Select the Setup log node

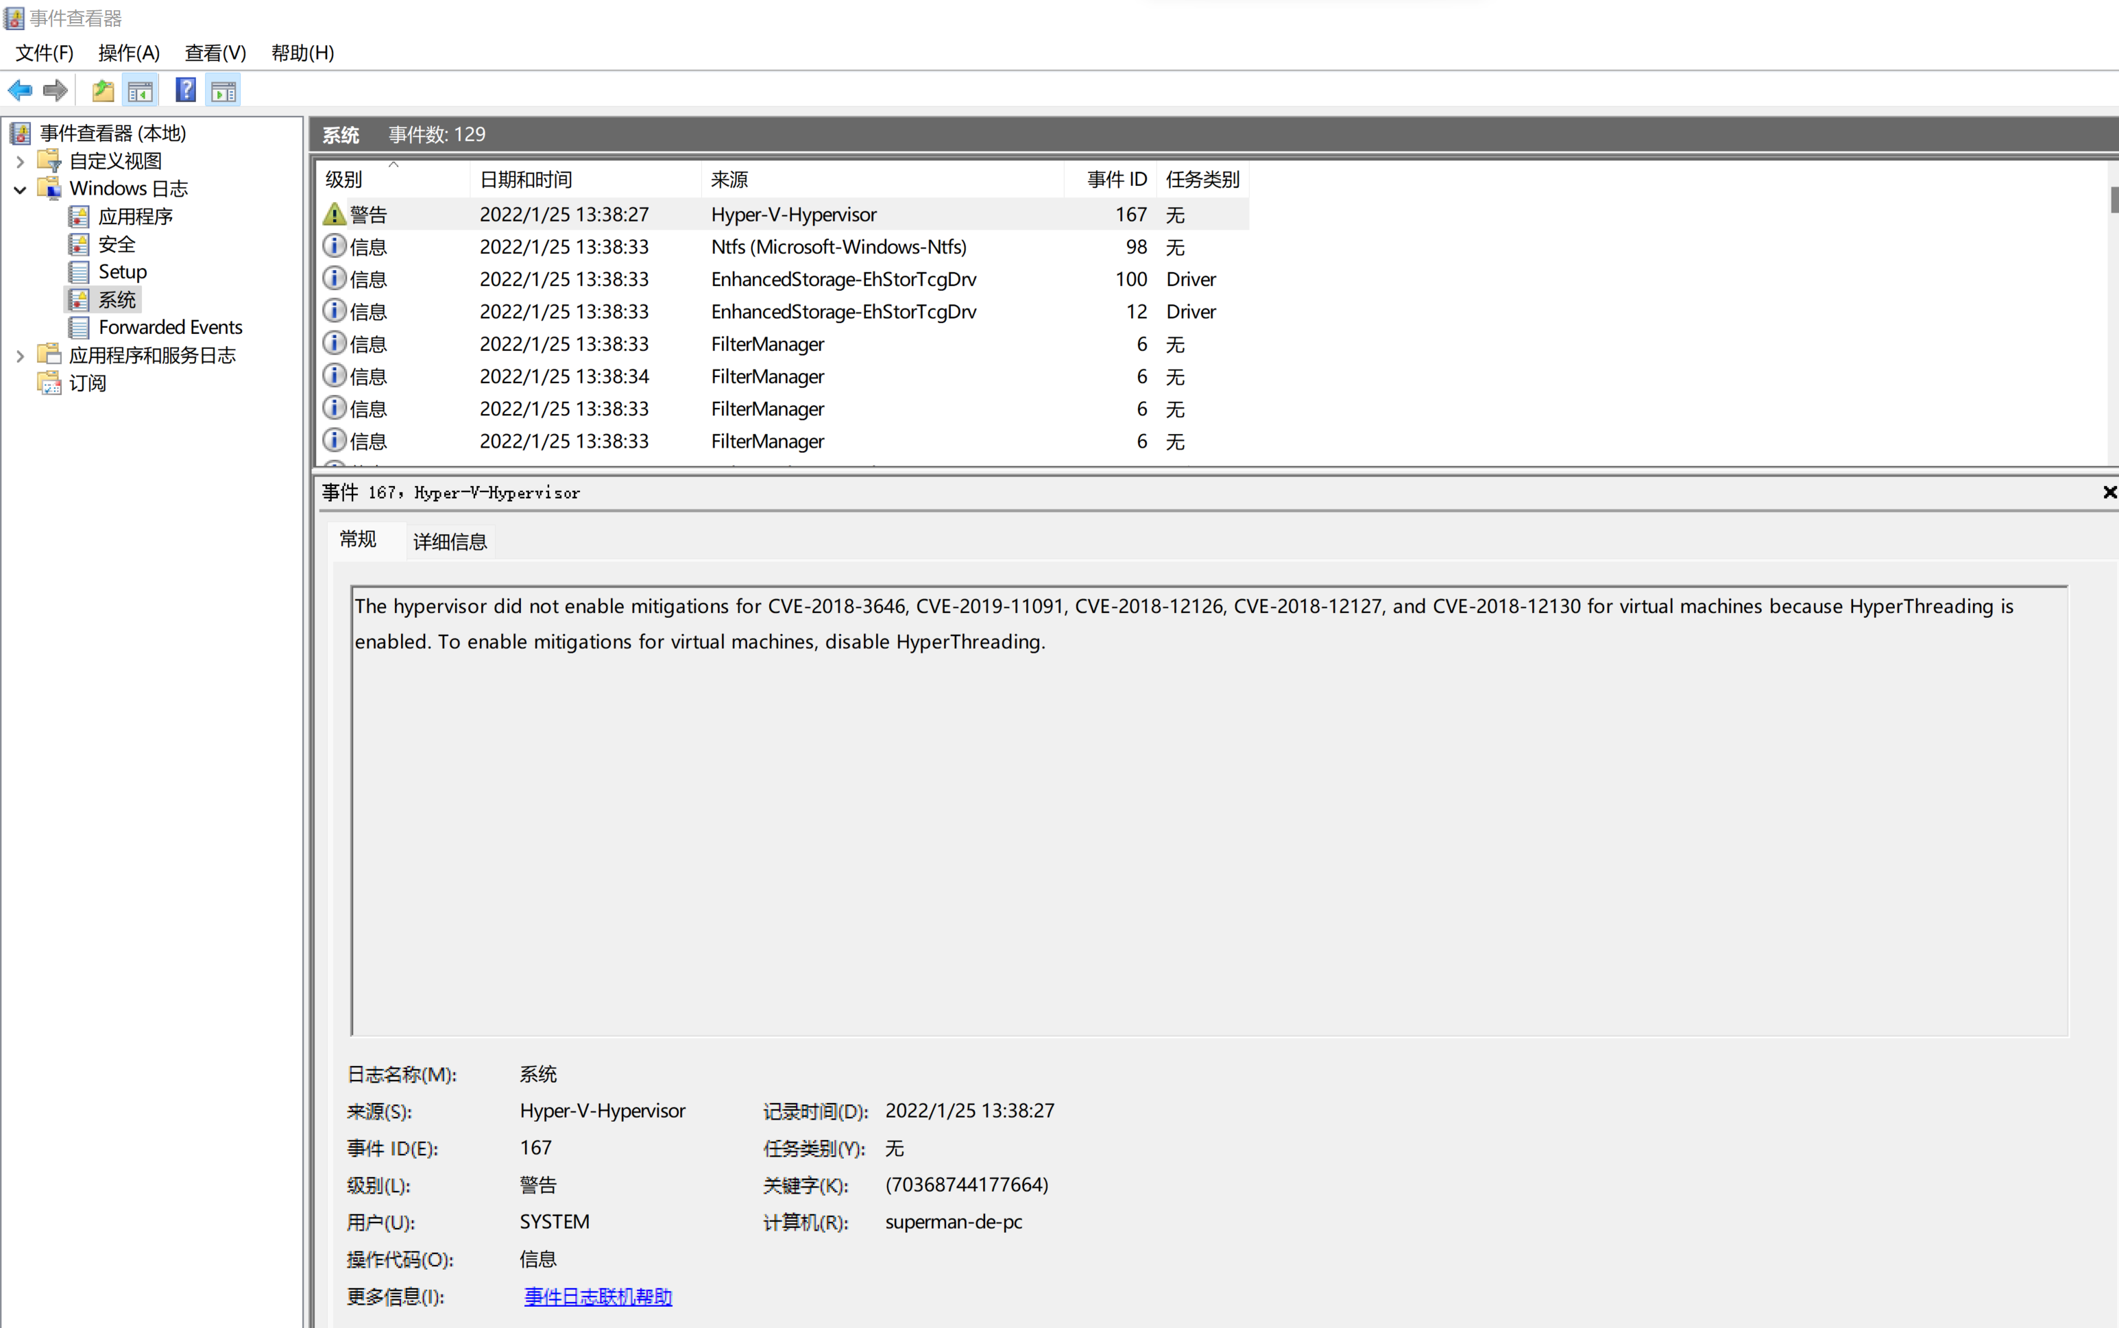122,272
